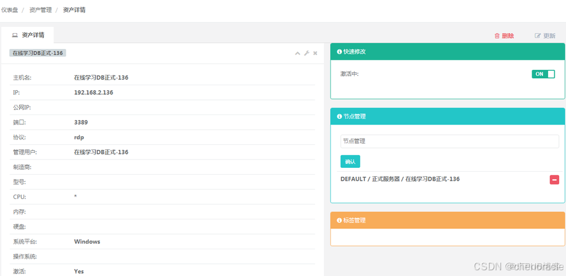
Task: Click the 操作系统 field label
Action: [x=25, y=256]
